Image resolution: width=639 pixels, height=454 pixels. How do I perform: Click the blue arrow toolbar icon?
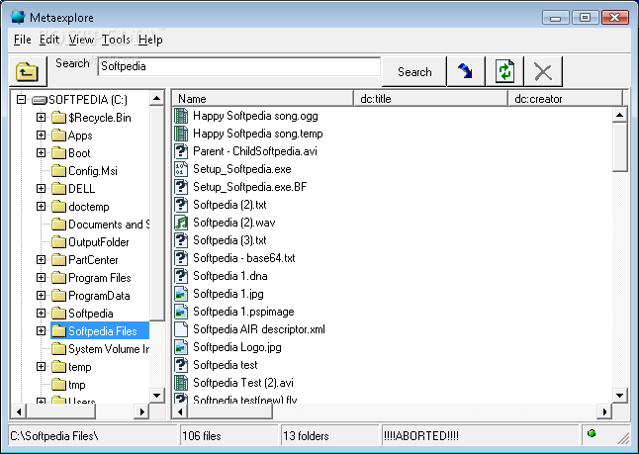(x=466, y=72)
